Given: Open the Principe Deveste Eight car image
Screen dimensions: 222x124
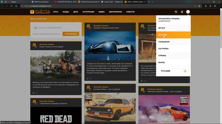Looking at the screenshot, I should click(110, 46).
